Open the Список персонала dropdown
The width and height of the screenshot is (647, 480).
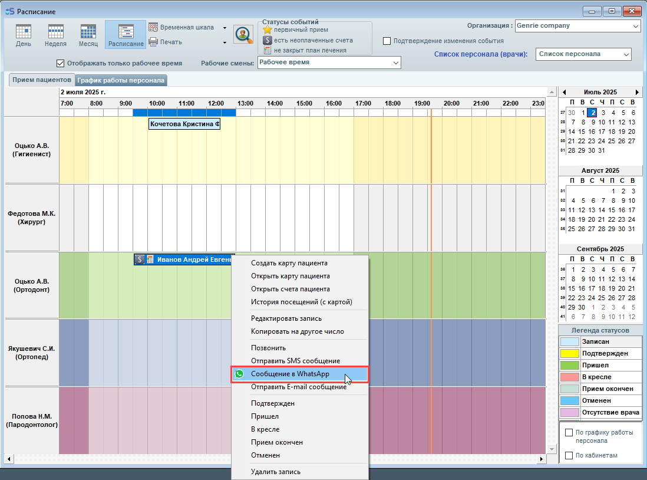coord(625,54)
